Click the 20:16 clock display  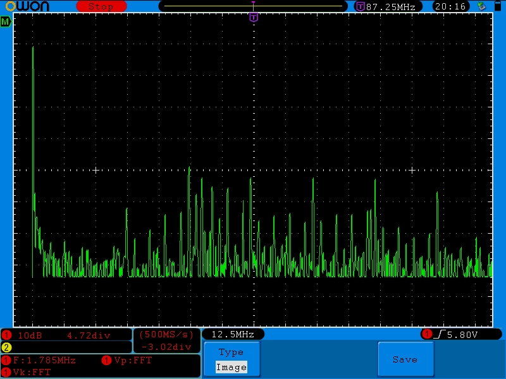tap(450, 6)
